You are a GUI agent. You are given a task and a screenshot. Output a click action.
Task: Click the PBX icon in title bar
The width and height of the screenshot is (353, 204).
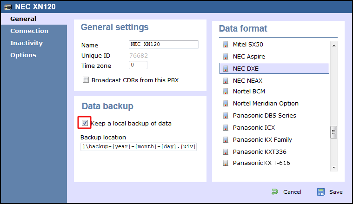[x=7, y=7]
